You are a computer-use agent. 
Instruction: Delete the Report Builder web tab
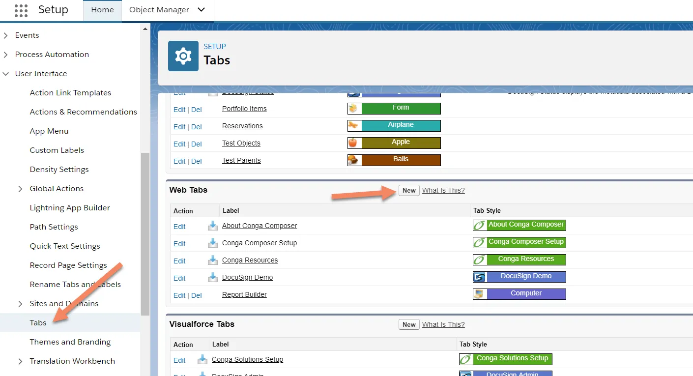[197, 295]
